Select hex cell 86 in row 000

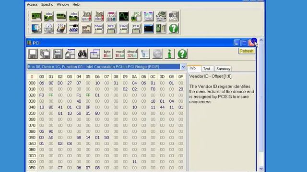pos(42,83)
